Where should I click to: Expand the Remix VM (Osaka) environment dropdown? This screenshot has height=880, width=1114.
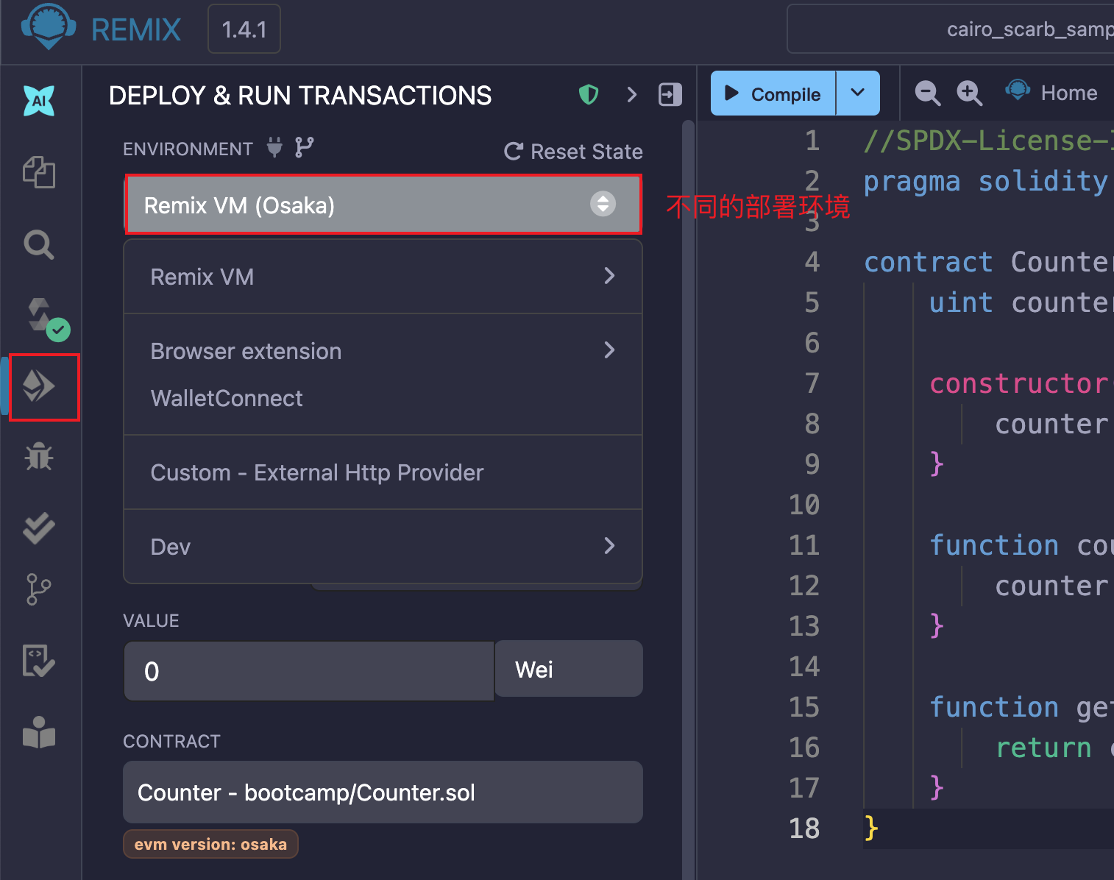point(383,205)
